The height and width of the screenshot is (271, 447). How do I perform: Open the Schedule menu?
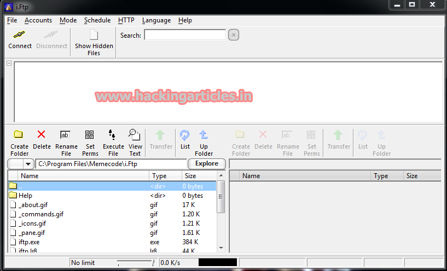point(97,20)
